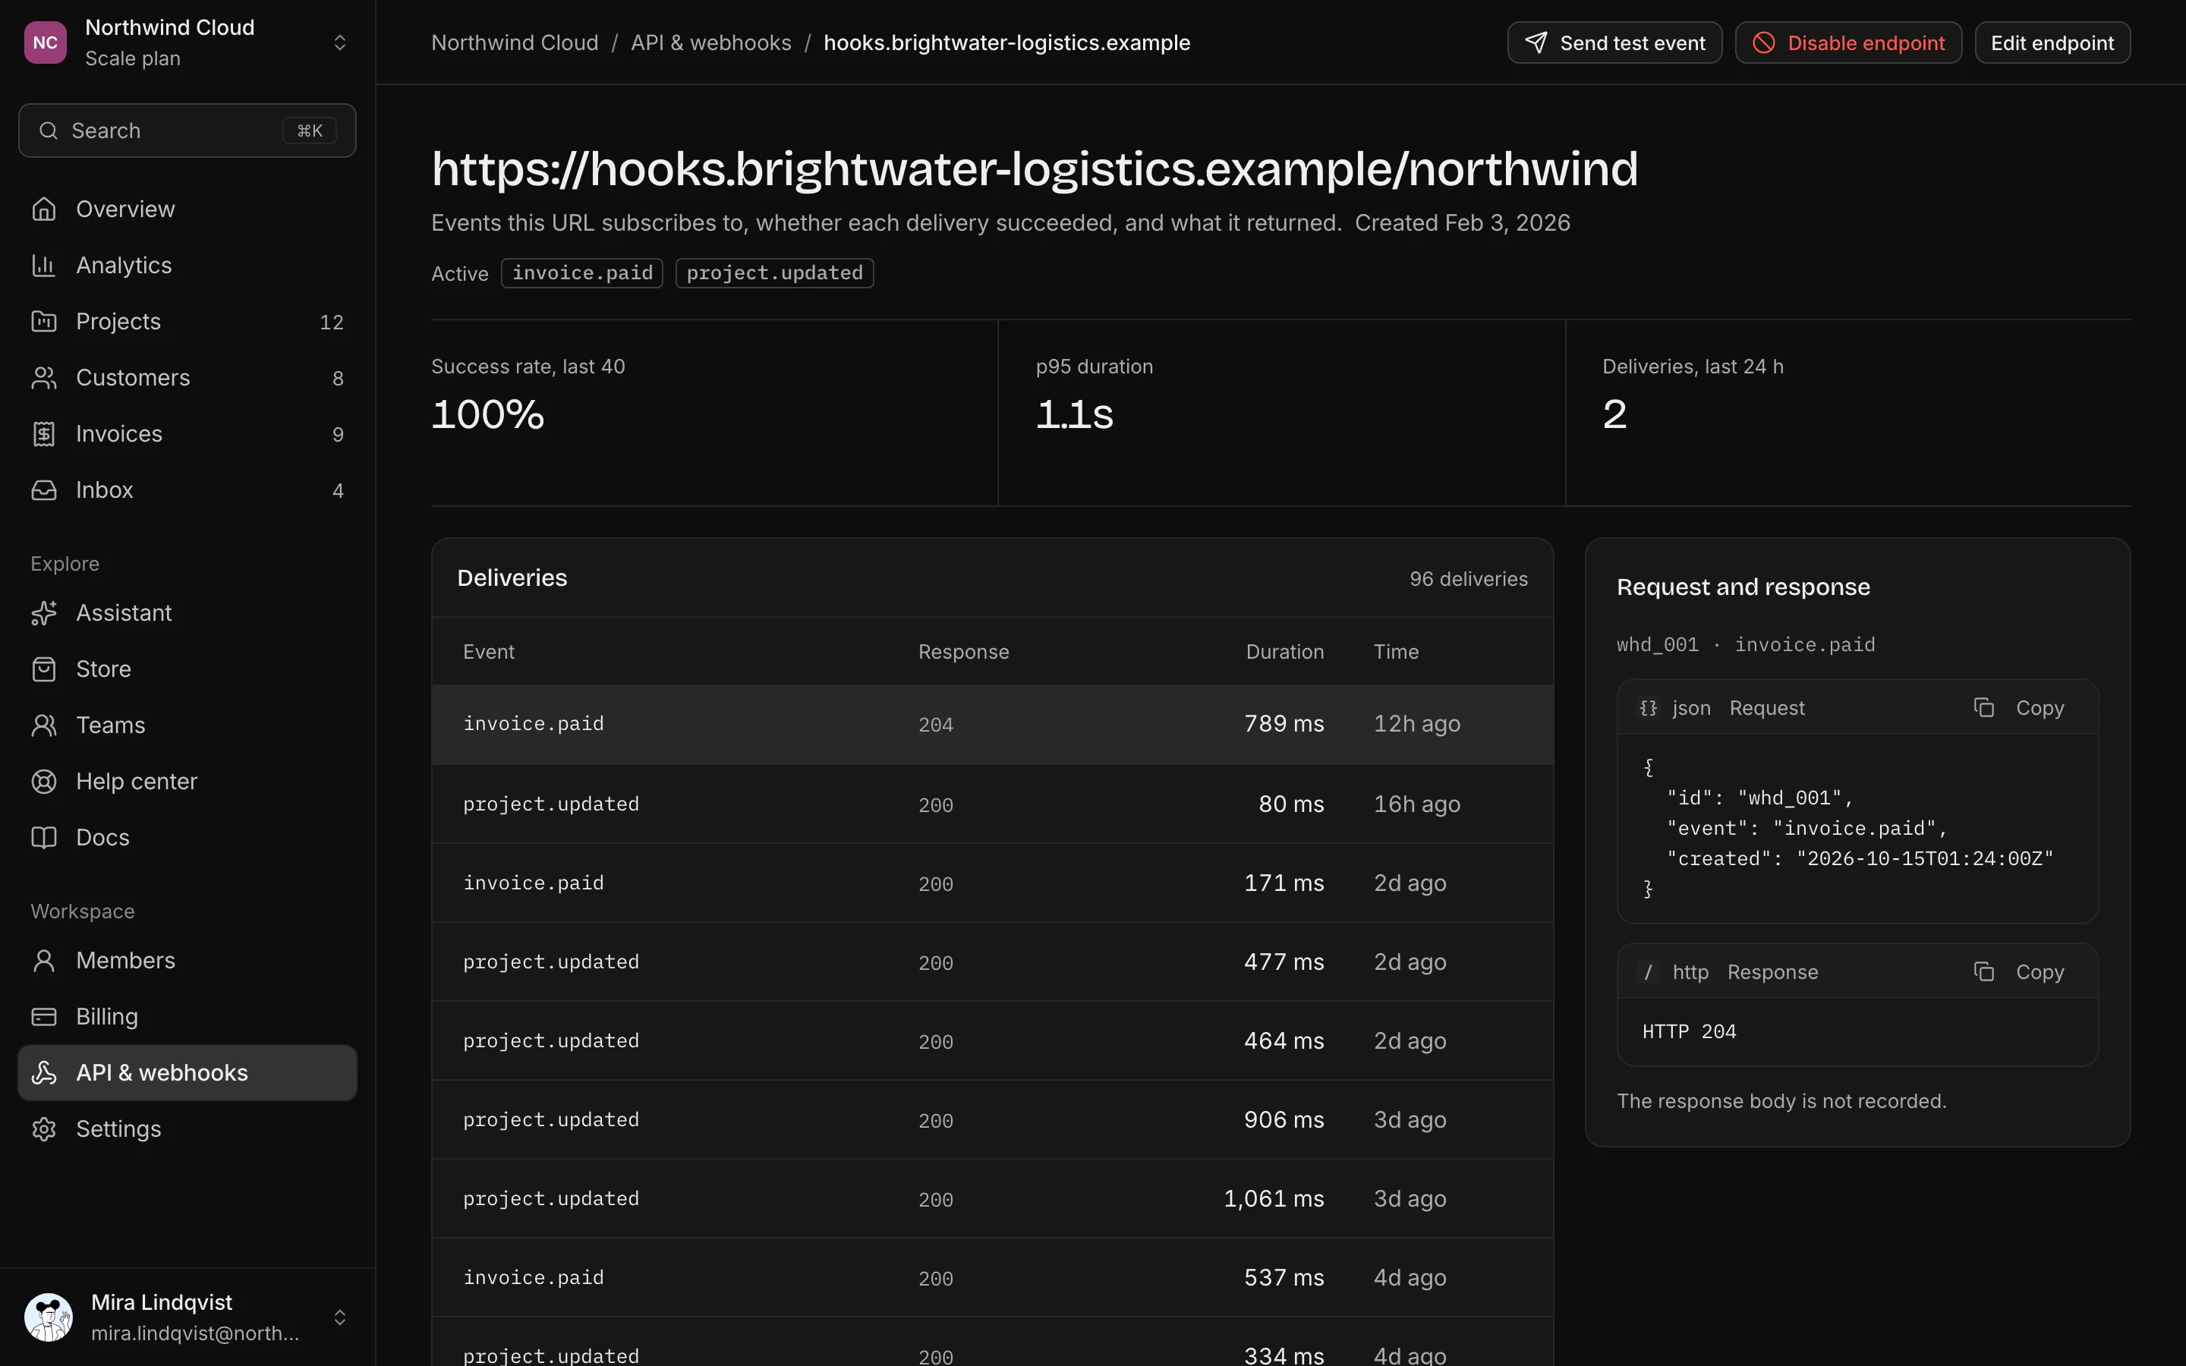Click the Invoices receipt icon
2186x1366 pixels.
[x=43, y=433]
